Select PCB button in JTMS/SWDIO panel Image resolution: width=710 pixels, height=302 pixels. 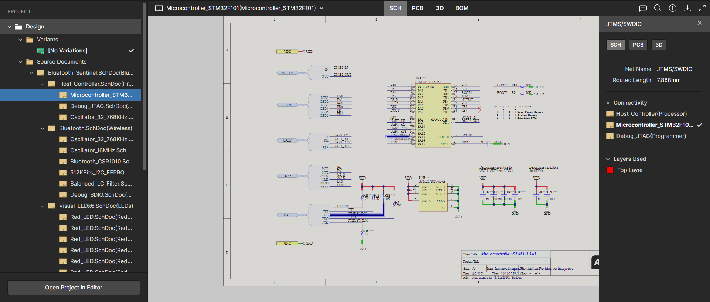pyautogui.click(x=638, y=45)
